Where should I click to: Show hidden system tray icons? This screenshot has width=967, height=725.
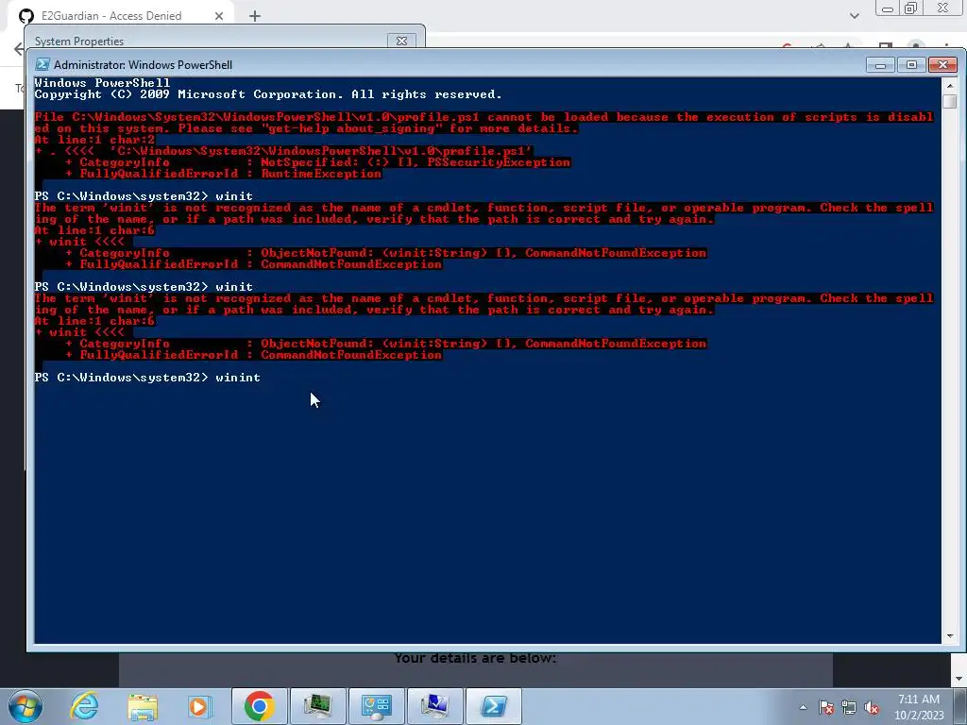point(803,707)
